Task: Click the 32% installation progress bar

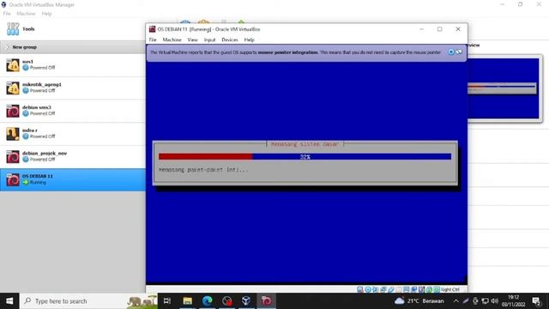Action: (x=305, y=156)
